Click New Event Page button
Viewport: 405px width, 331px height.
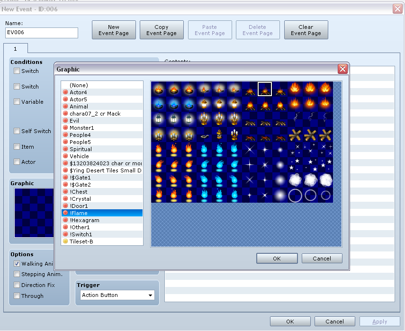click(114, 30)
